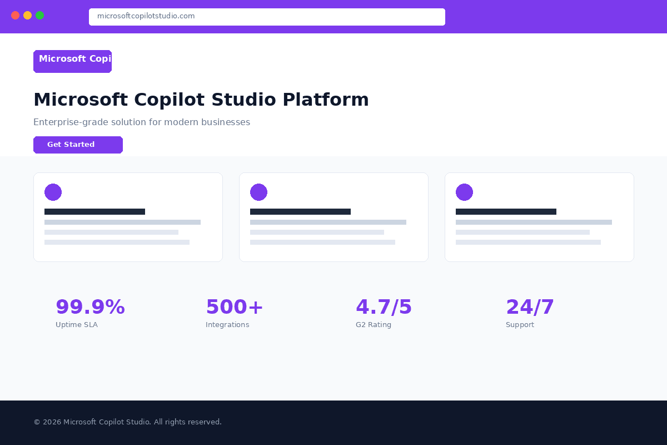
Task: Click the green maximize window dot
Action: click(39, 15)
